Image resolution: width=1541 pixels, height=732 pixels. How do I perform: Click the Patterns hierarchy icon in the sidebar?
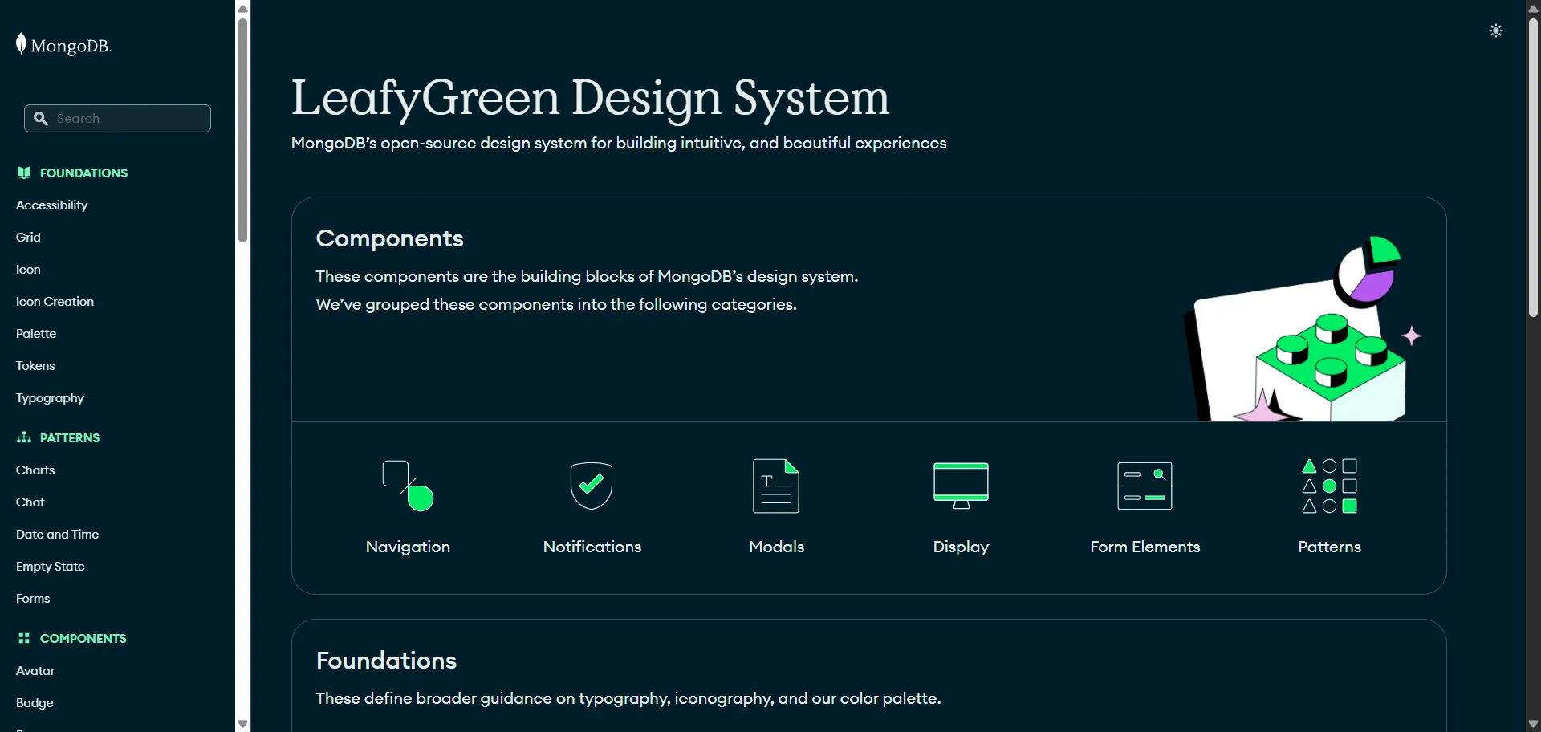point(24,437)
